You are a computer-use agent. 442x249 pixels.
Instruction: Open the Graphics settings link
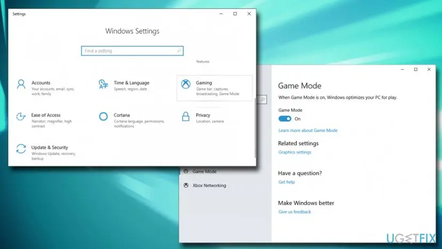[295, 152]
